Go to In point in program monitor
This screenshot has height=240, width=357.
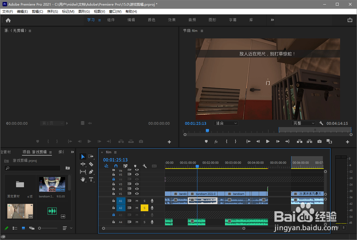(248, 141)
